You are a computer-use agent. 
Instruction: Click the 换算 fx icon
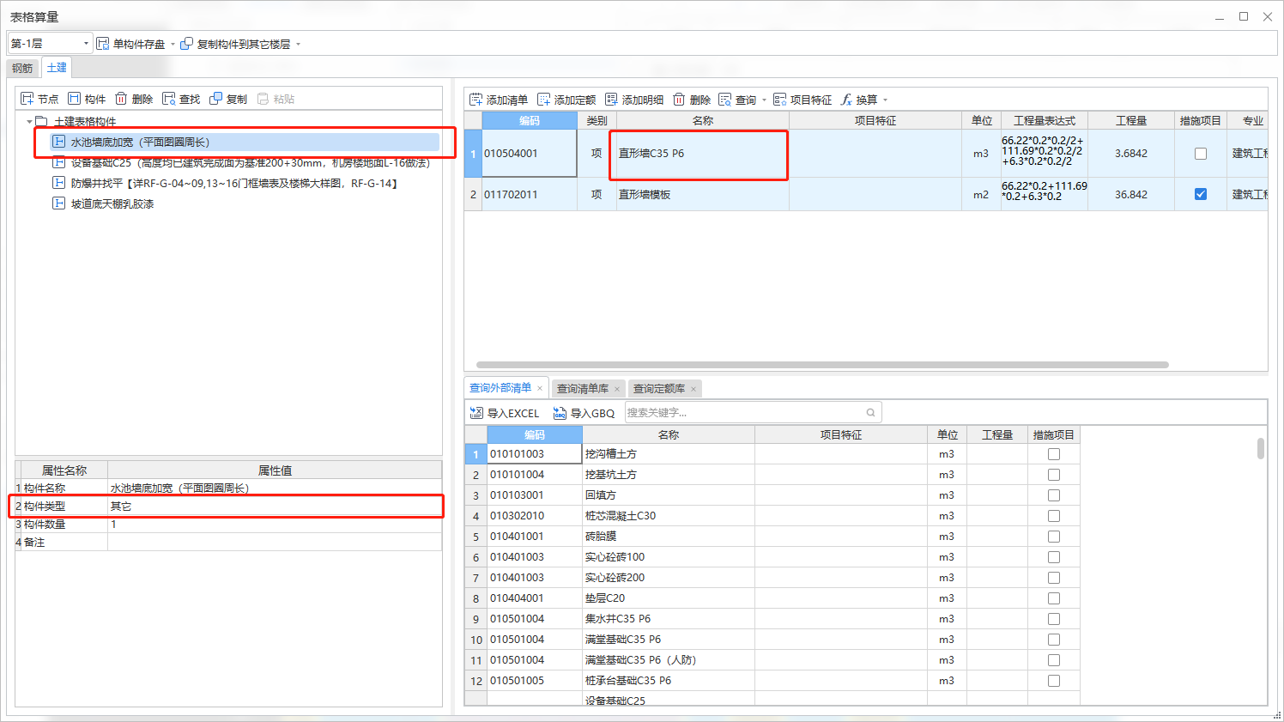[x=846, y=100]
